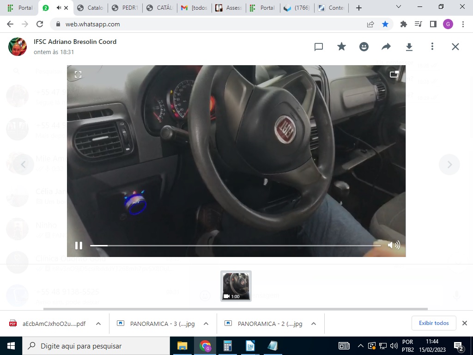Open the Windows Start menu
Image resolution: width=473 pixels, height=355 pixels.
pyautogui.click(x=11, y=346)
